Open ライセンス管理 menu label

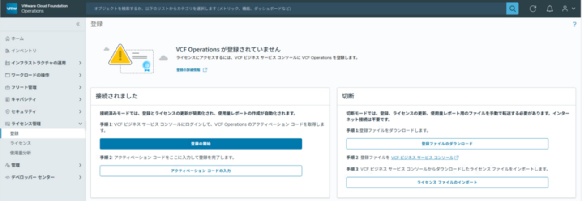click(26, 124)
